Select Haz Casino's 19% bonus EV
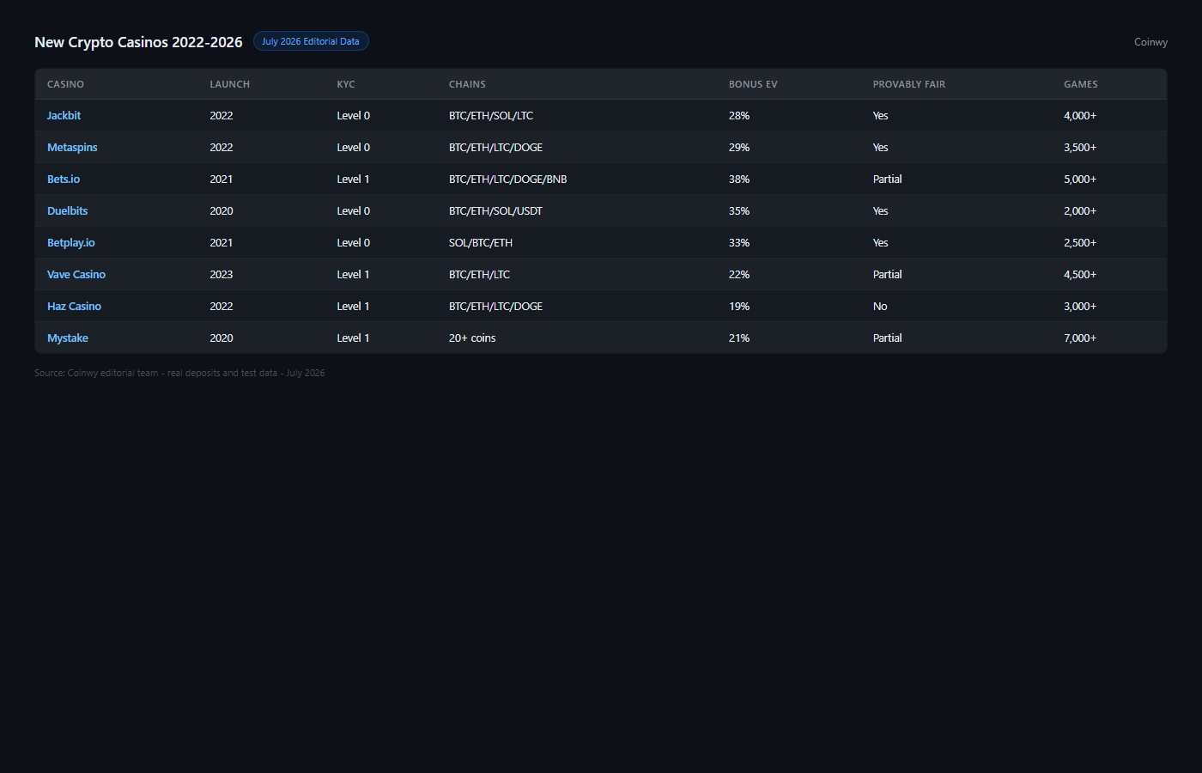This screenshot has width=1202, height=773. pyautogui.click(x=739, y=307)
